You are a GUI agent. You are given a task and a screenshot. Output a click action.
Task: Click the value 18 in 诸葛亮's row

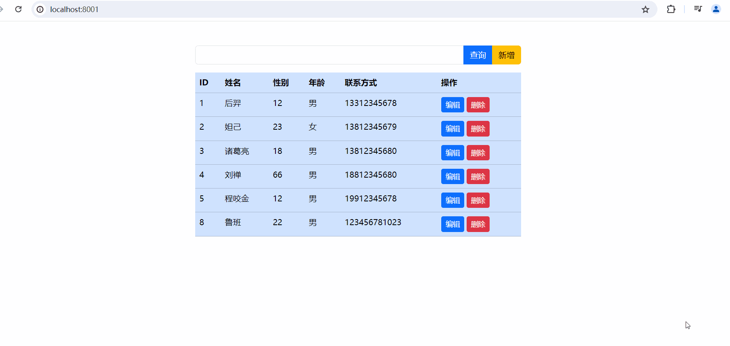(277, 151)
